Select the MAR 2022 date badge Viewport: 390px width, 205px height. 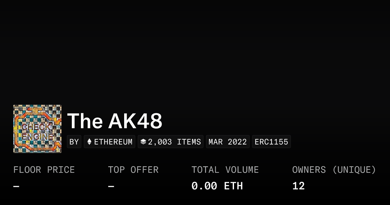(227, 142)
